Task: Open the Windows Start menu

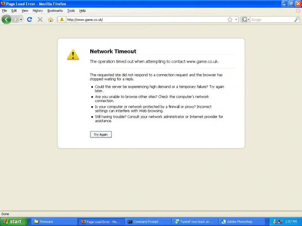Action: (14, 221)
